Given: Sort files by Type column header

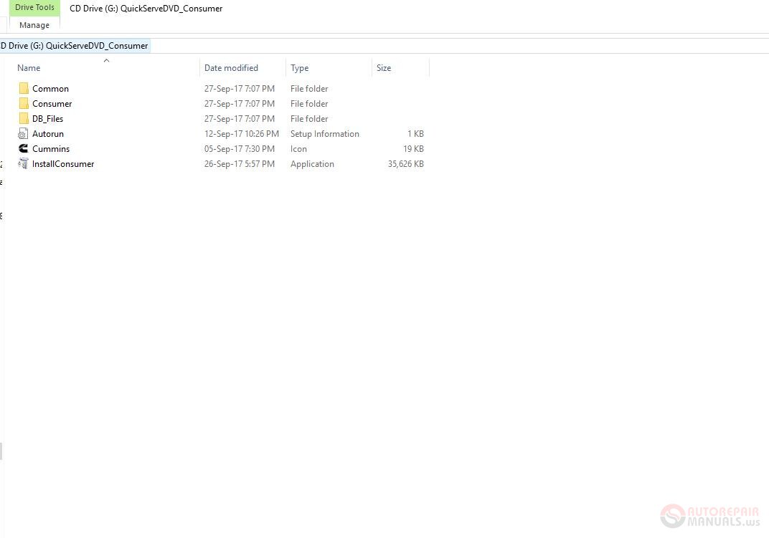Looking at the screenshot, I should 299,68.
